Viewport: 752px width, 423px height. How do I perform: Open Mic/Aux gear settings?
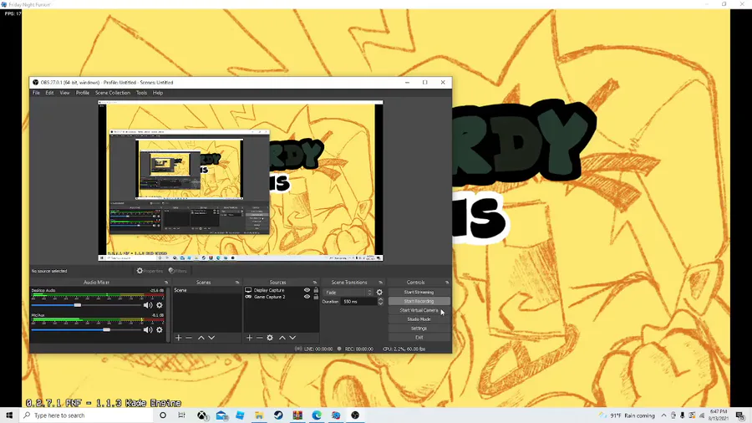coord(160,330)
